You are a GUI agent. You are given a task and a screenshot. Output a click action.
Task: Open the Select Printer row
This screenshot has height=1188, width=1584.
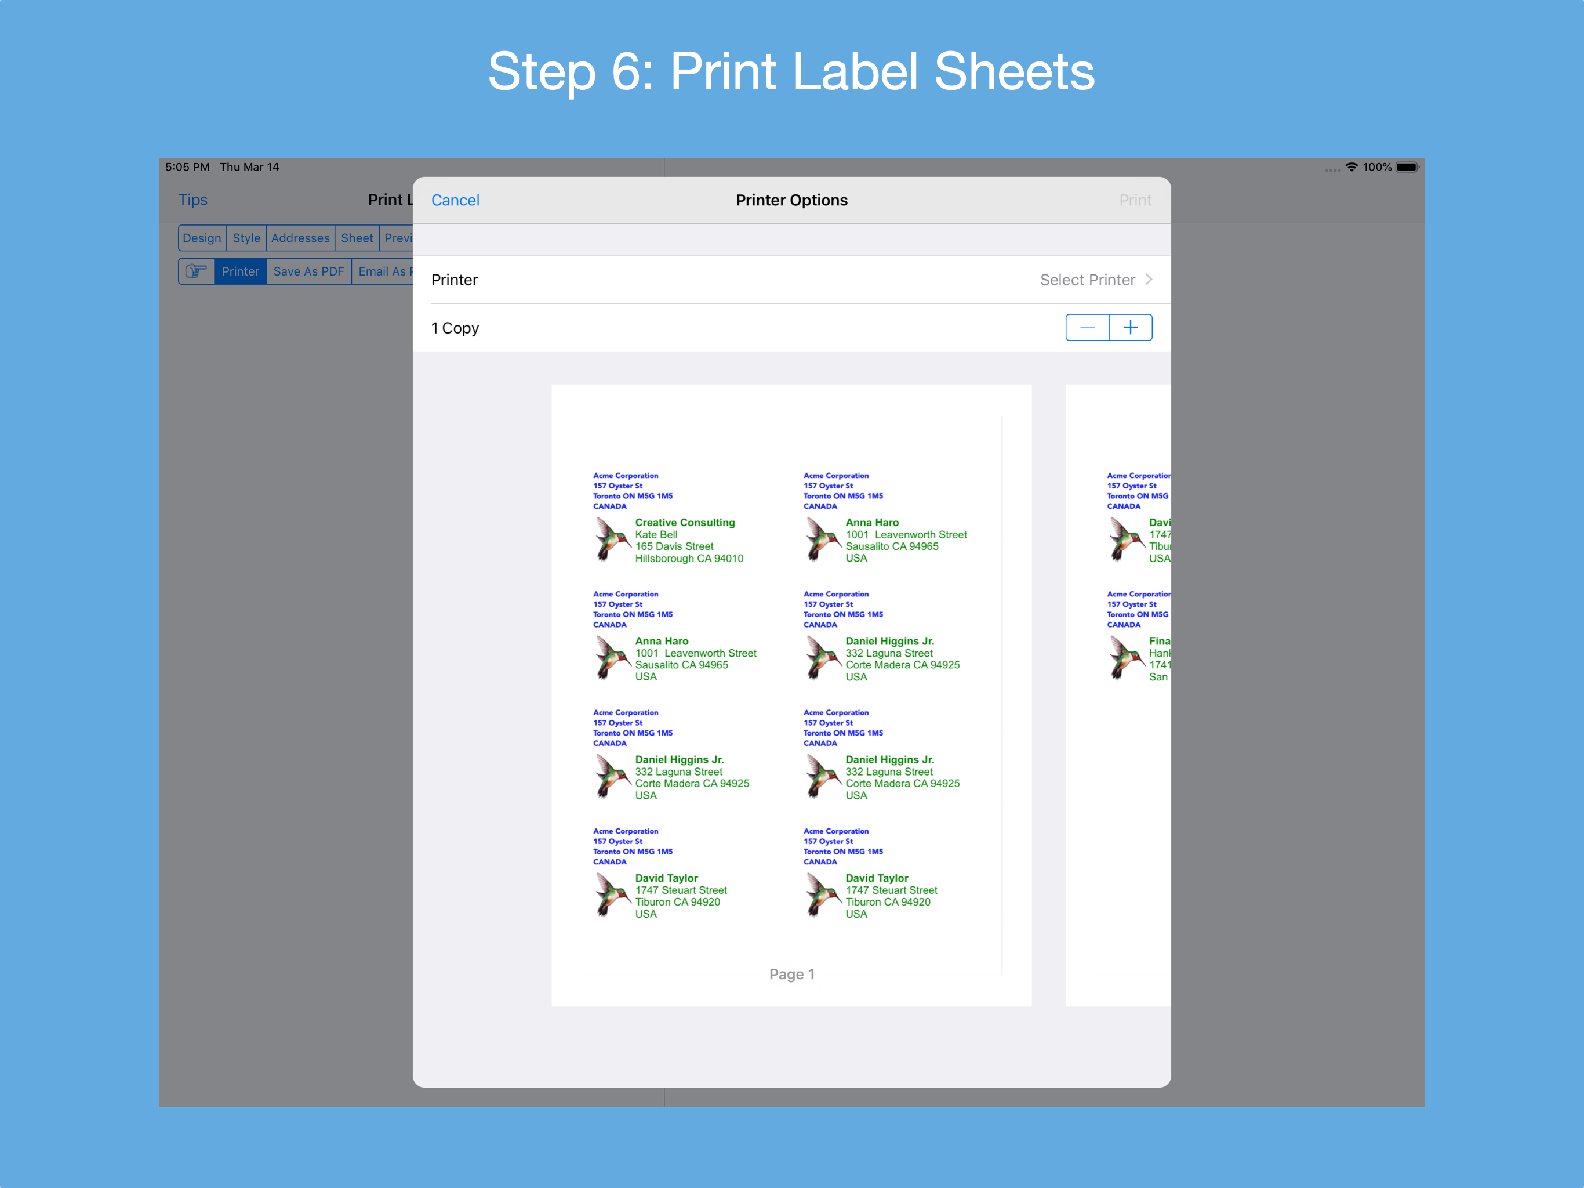pos(791,280)
